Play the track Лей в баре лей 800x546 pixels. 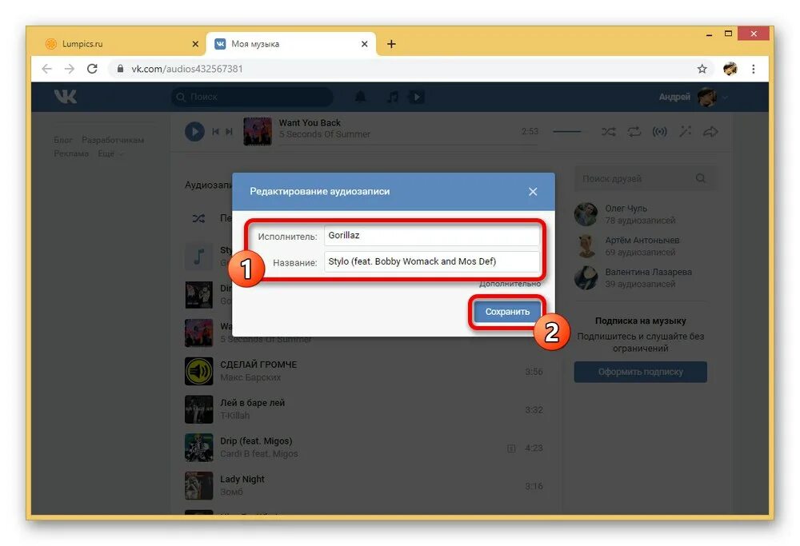198,409
